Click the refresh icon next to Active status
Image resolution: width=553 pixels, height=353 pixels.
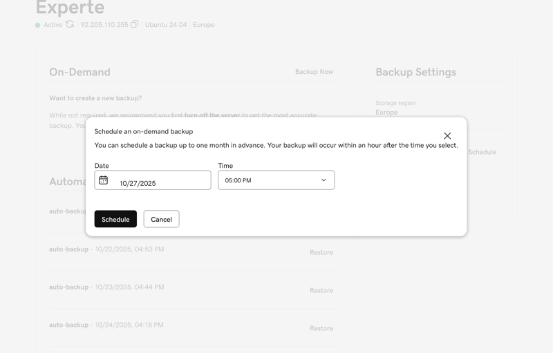(x=70, y=24)
